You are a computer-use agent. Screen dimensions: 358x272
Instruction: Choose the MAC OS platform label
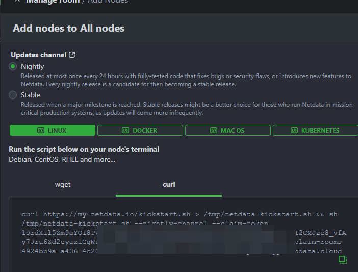click(233, 131)
